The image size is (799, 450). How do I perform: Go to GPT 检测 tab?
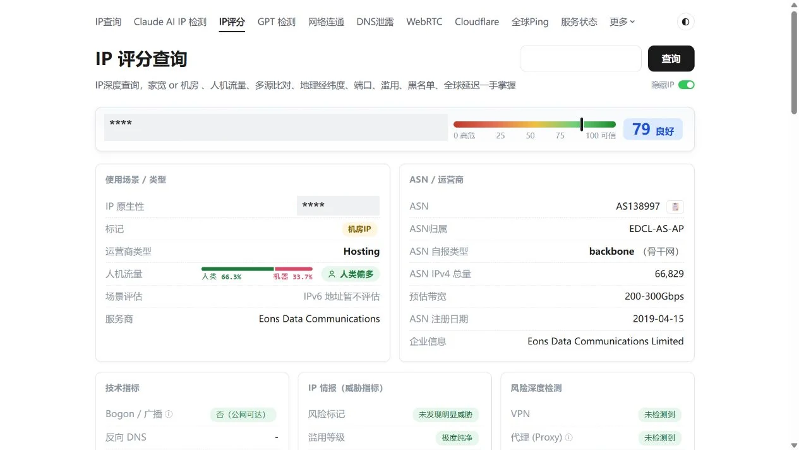coord(277,22)
